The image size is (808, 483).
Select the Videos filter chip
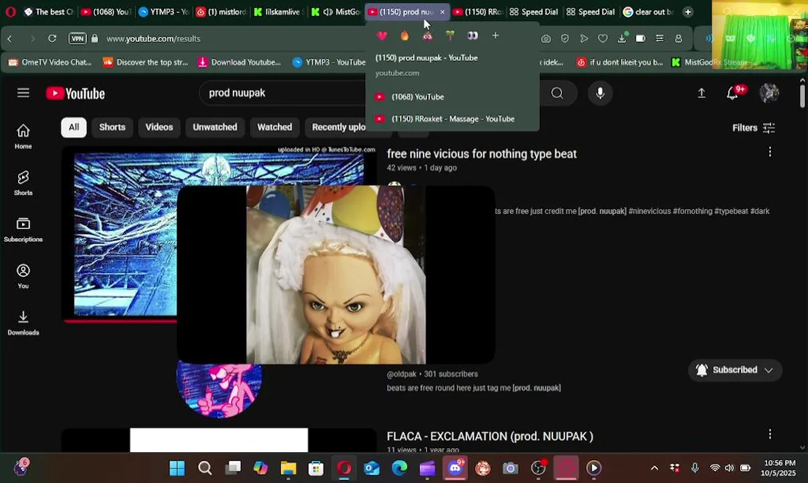(159, 127)
